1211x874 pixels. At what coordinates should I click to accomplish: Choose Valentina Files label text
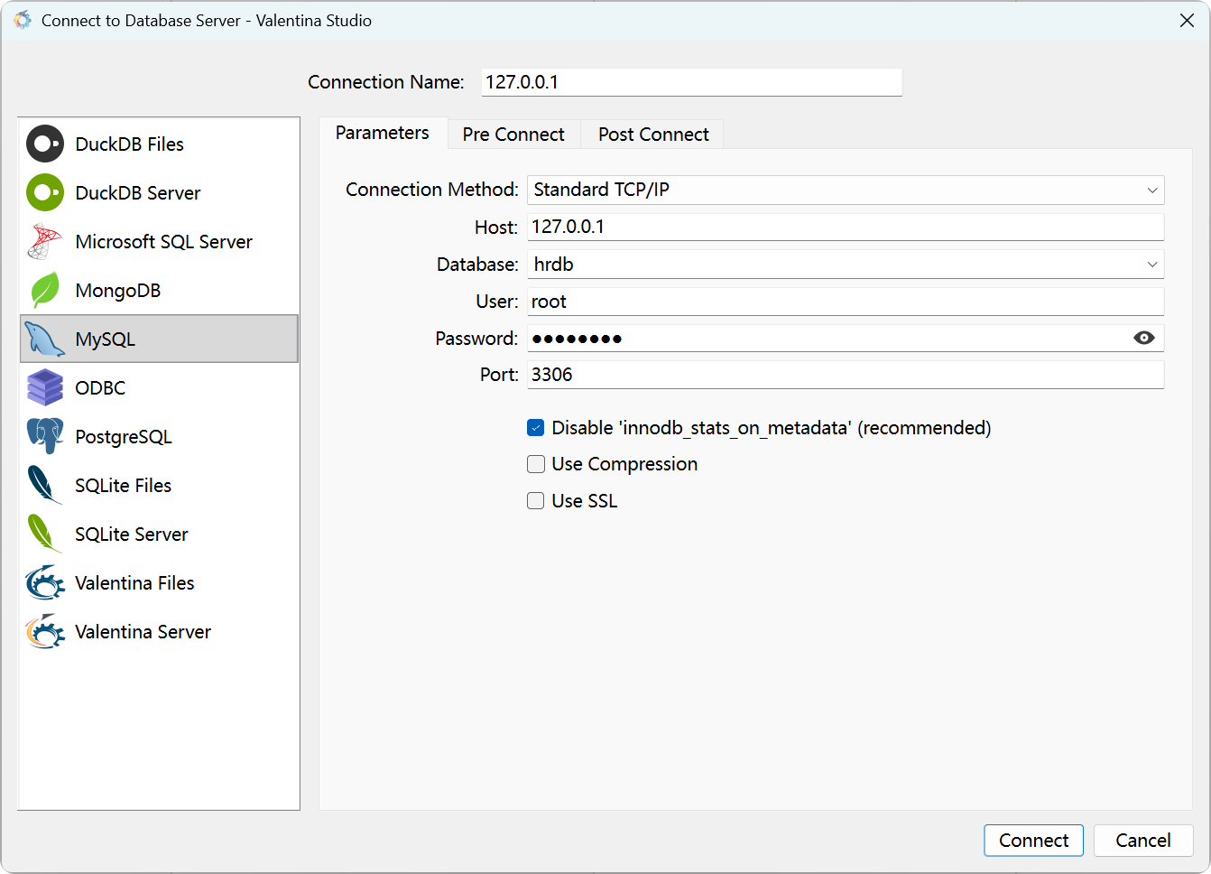pos(134,583)
